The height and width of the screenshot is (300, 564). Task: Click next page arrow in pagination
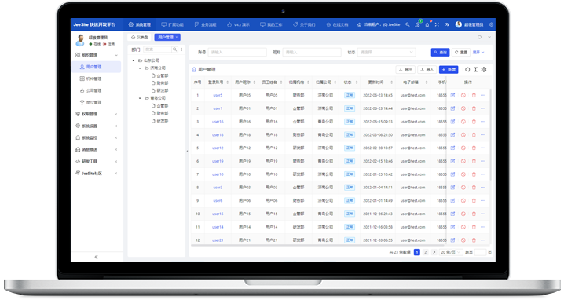coord(434,252)
